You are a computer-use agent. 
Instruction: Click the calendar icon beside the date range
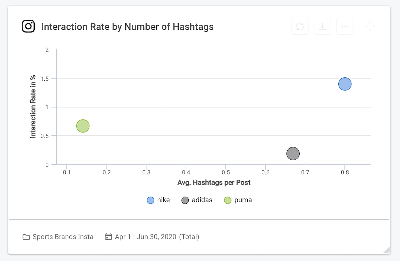pyautogui.click(x=108, y=237)
